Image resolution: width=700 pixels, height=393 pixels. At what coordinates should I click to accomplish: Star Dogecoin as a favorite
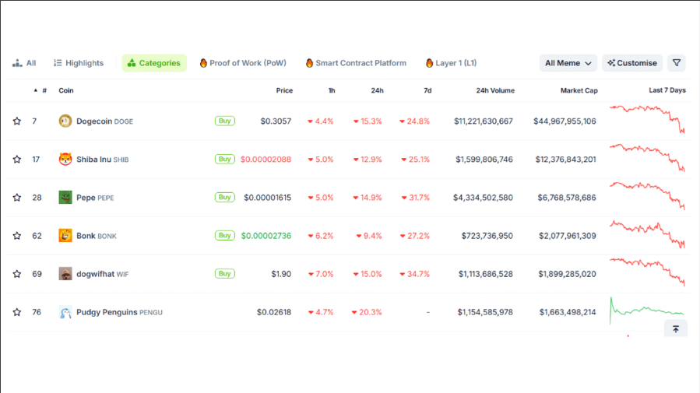tap(17, 121)
